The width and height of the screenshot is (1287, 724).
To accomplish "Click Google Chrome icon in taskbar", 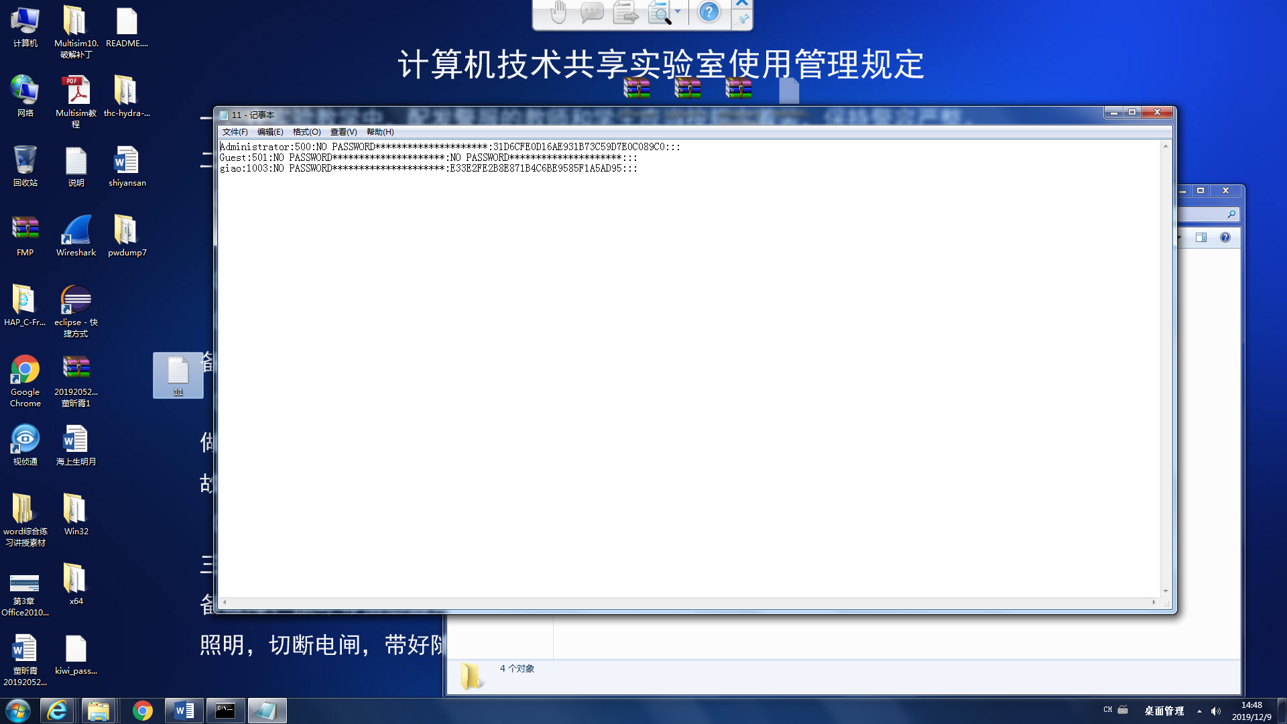I will pyautogui.click(x=142, y=711).
